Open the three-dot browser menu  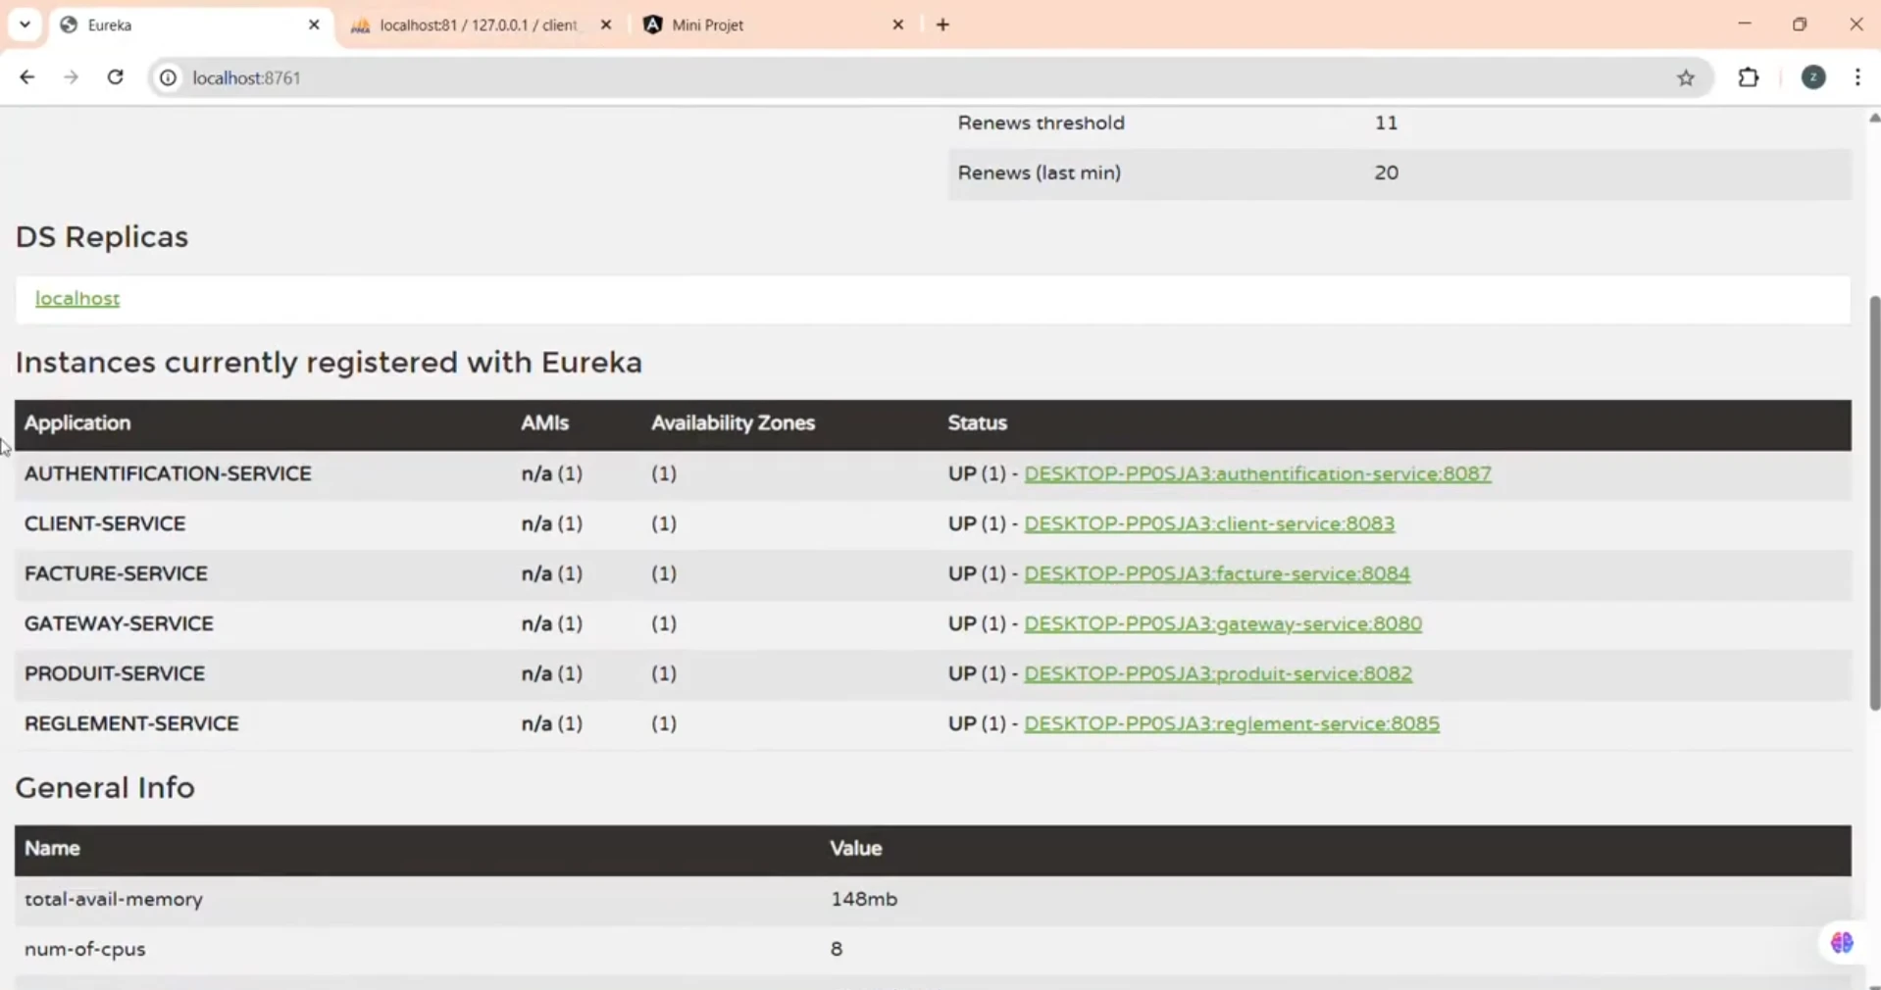click(x=1858, y=77)
